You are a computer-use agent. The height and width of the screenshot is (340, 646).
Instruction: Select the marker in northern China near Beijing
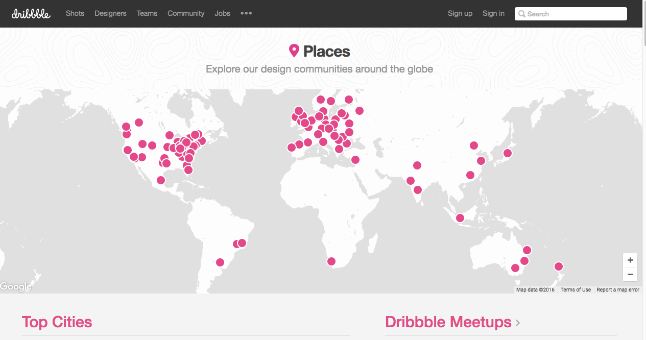click(474, 145)
